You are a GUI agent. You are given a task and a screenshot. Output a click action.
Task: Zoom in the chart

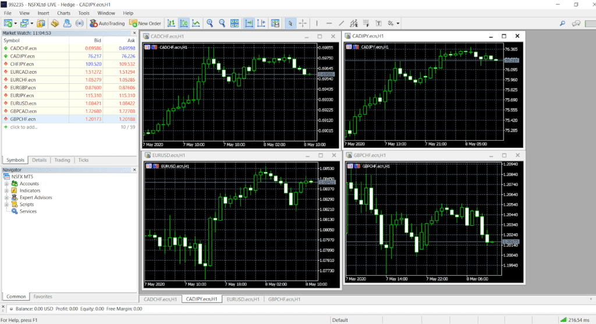click(x=210, y=23)
